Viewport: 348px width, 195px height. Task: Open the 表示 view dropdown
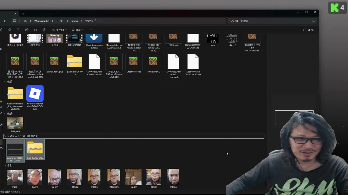click(x=77, y=30)
